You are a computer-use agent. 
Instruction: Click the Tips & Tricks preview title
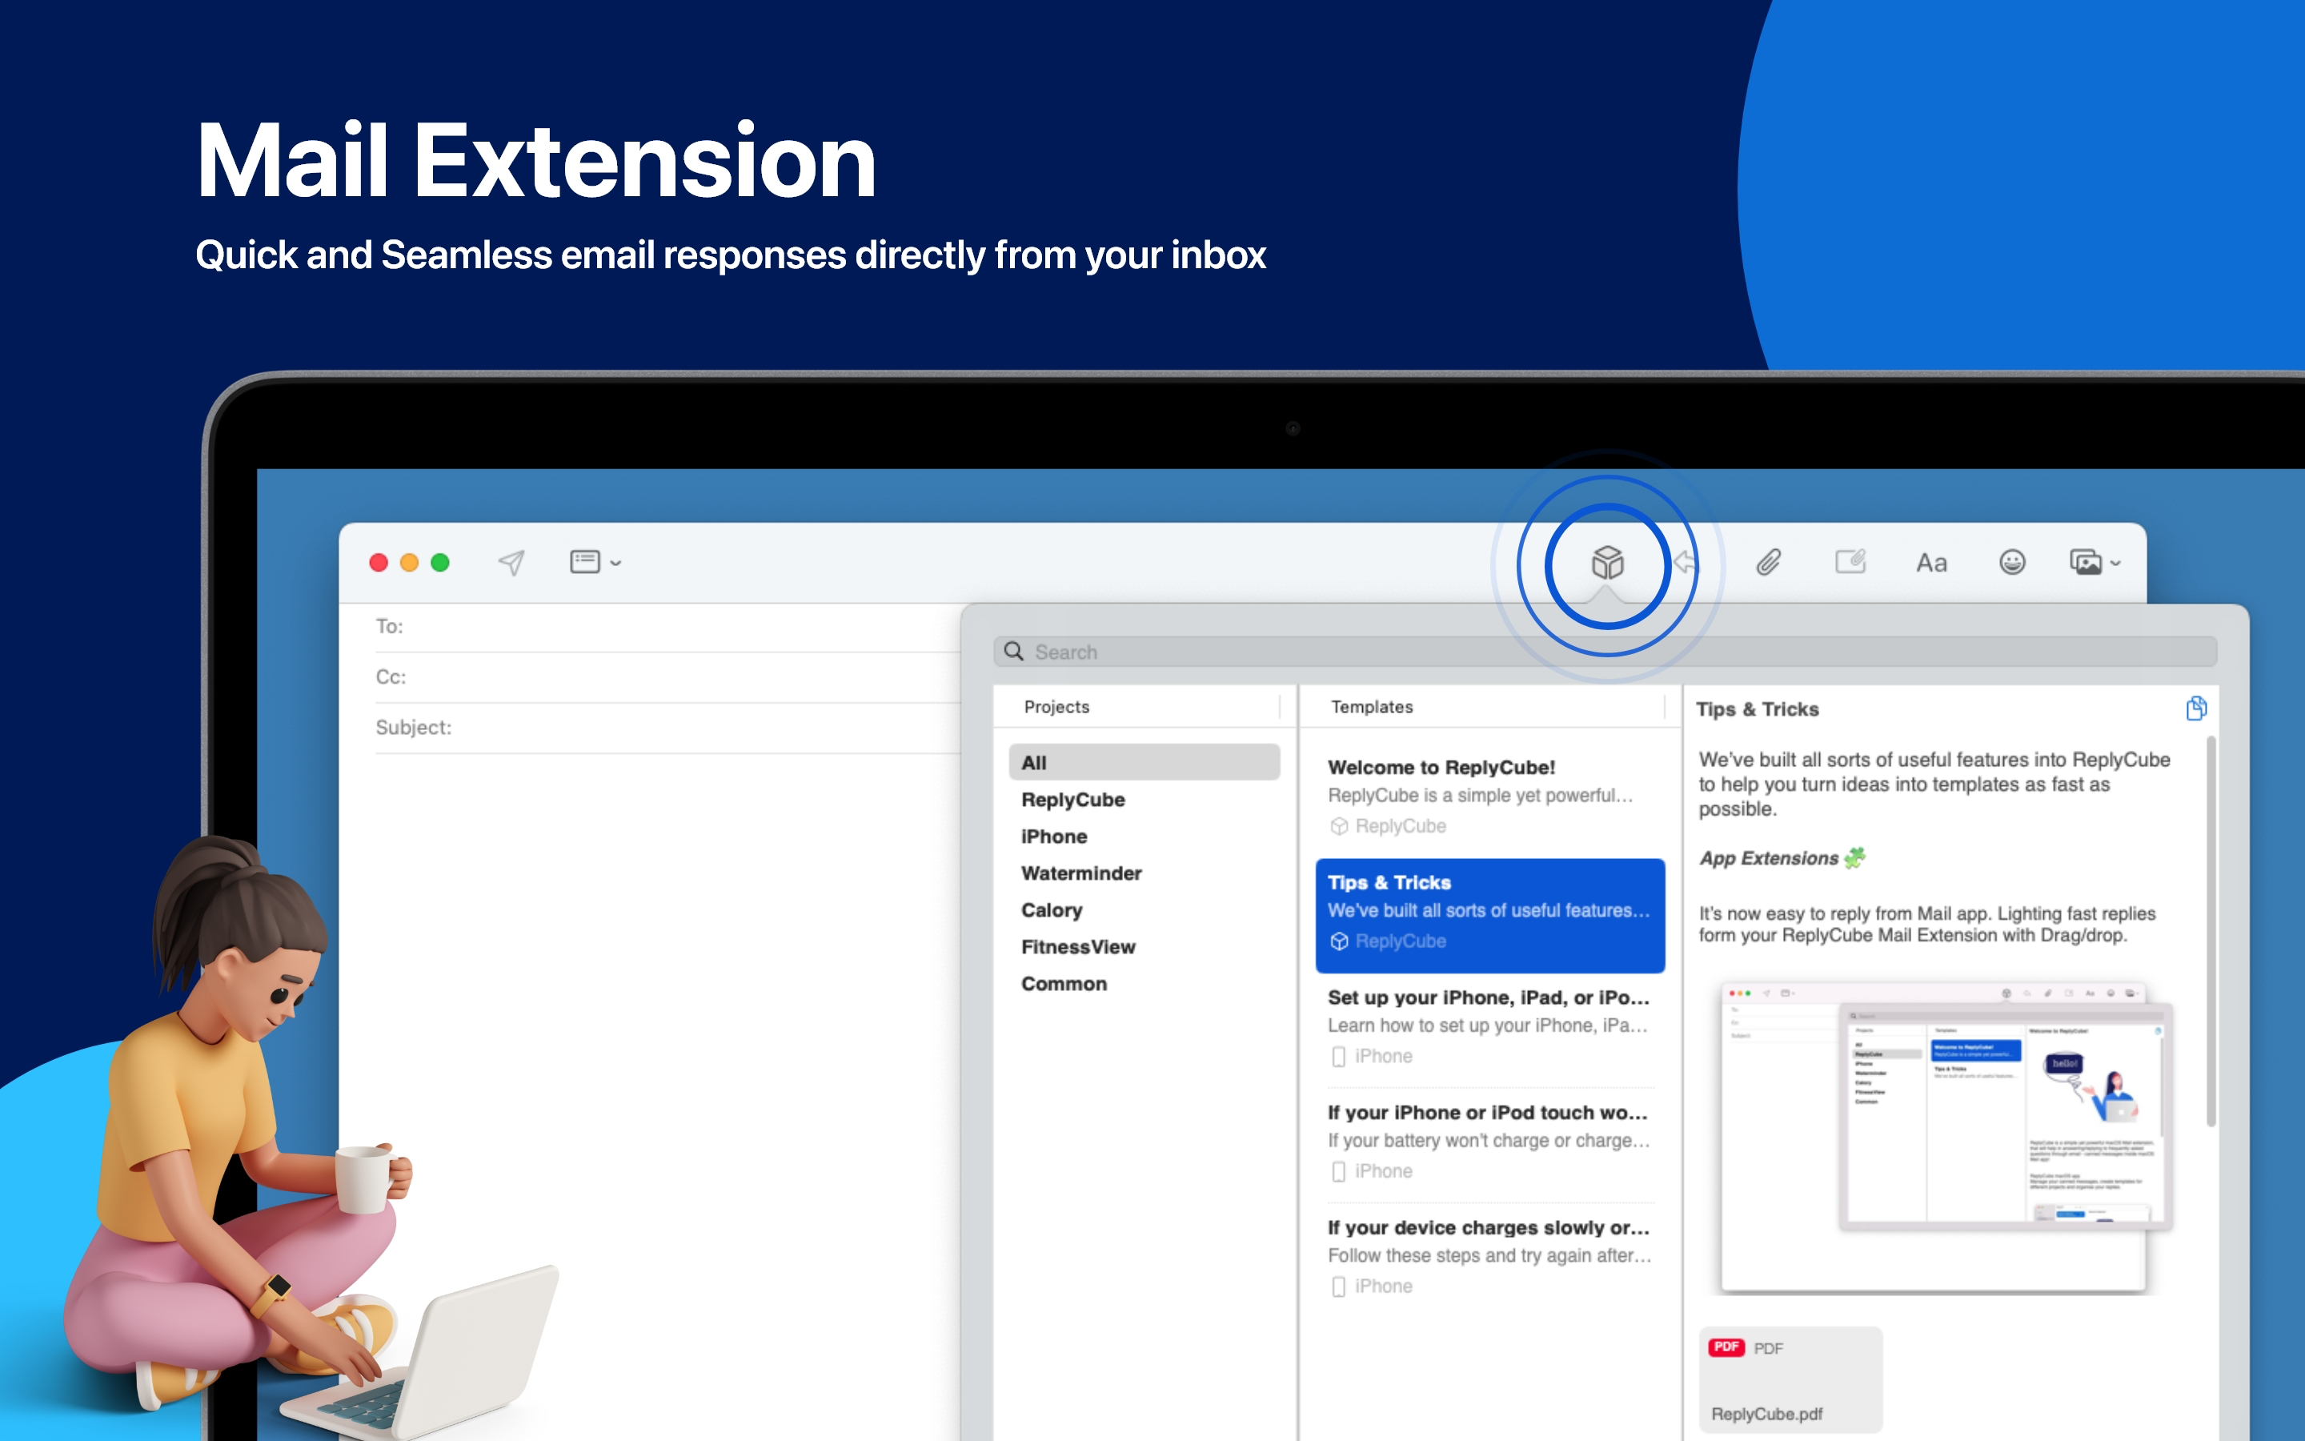pos(1758,709)
